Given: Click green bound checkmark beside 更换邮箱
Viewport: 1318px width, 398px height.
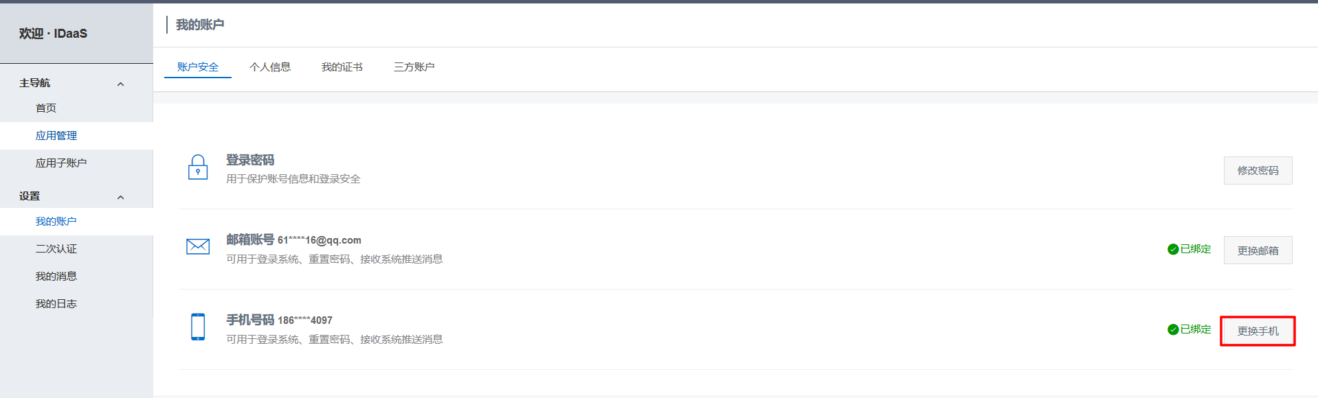Looking at the screenshot, I should (1173, 249).
